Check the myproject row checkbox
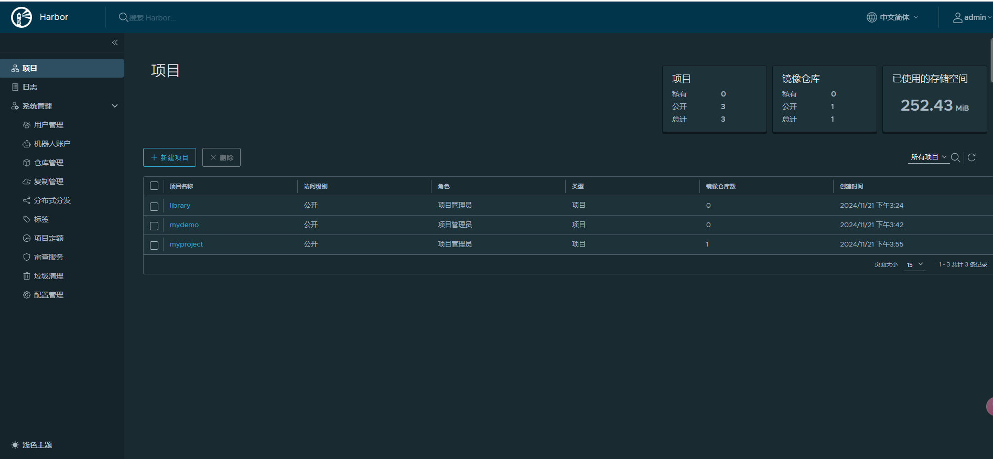The image size is (993, 459). tap(154, 245)
